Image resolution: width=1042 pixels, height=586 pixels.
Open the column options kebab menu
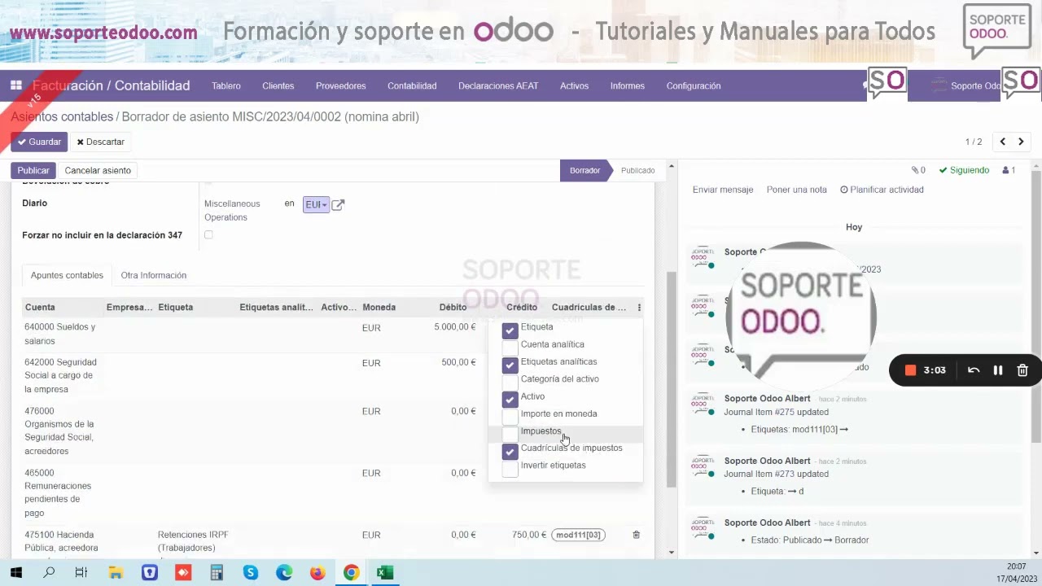tap(639, 308)
